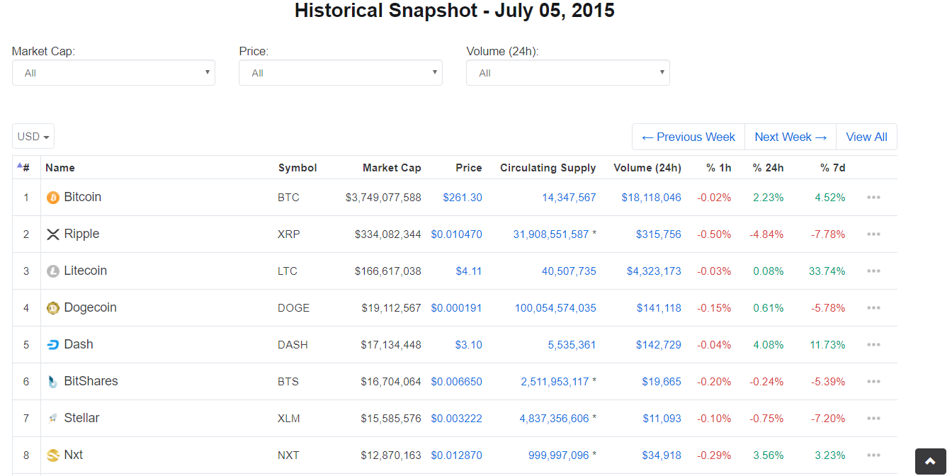
Task: Click Litecoin 7d change 33.74%
Action: 827,271
